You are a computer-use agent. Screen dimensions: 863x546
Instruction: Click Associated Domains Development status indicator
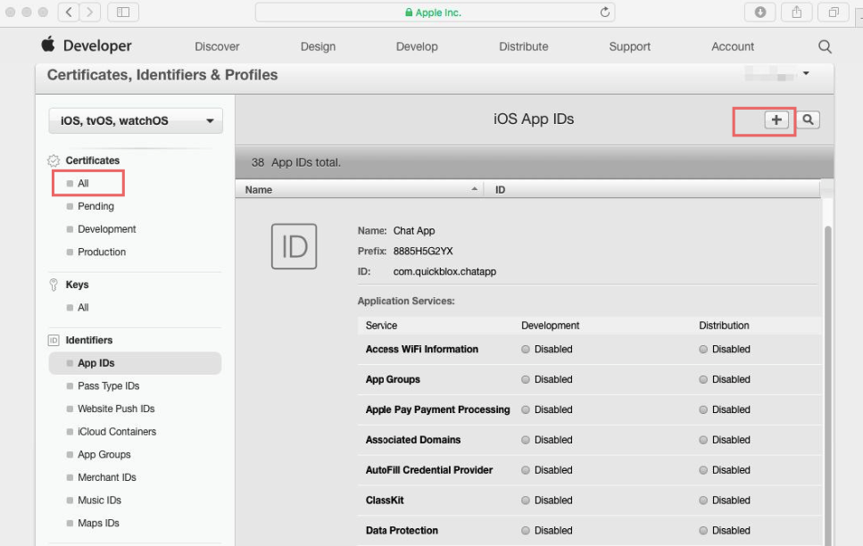click(x=526, y=441)
